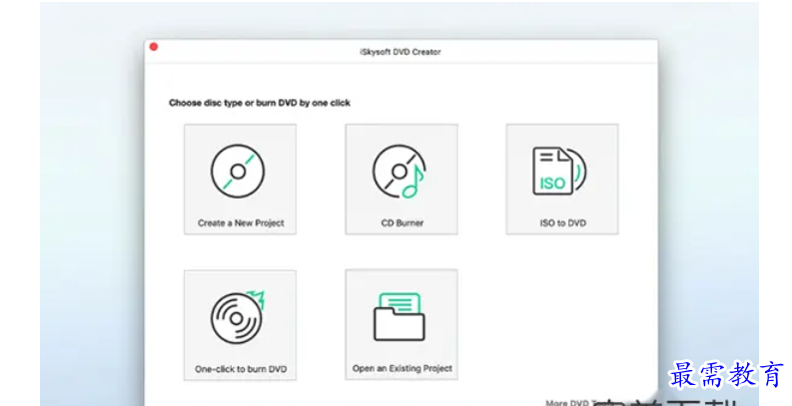This screenshot has height=406, width=792.
Task: Select the ISO to DVD file icon
Action: pyautogui.click(x=559, y=171)
